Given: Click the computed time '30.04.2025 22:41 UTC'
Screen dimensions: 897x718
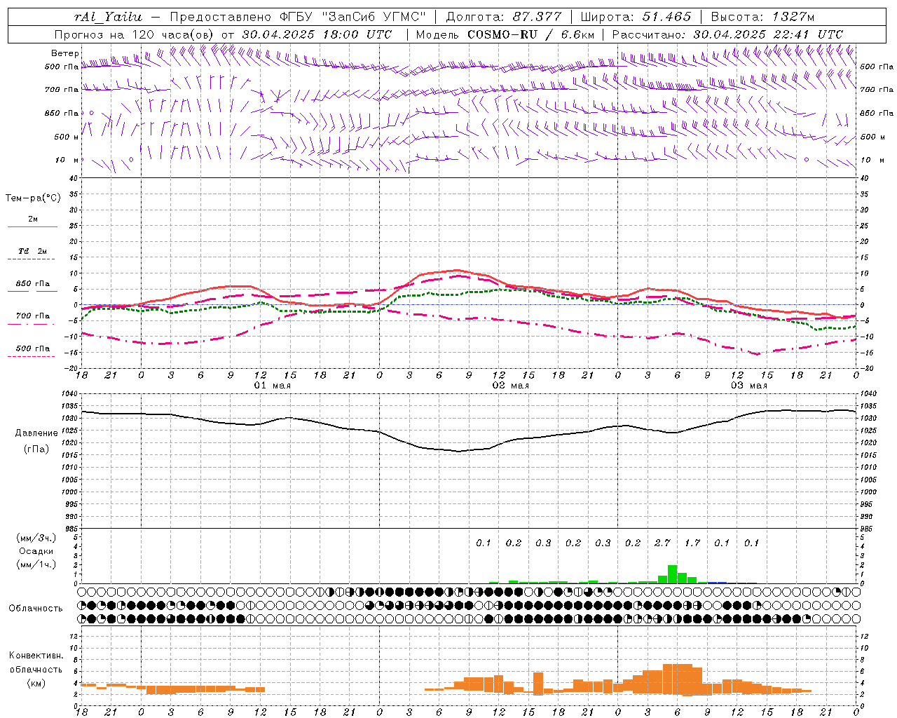Looking at the screenshot, I should 768,34.
